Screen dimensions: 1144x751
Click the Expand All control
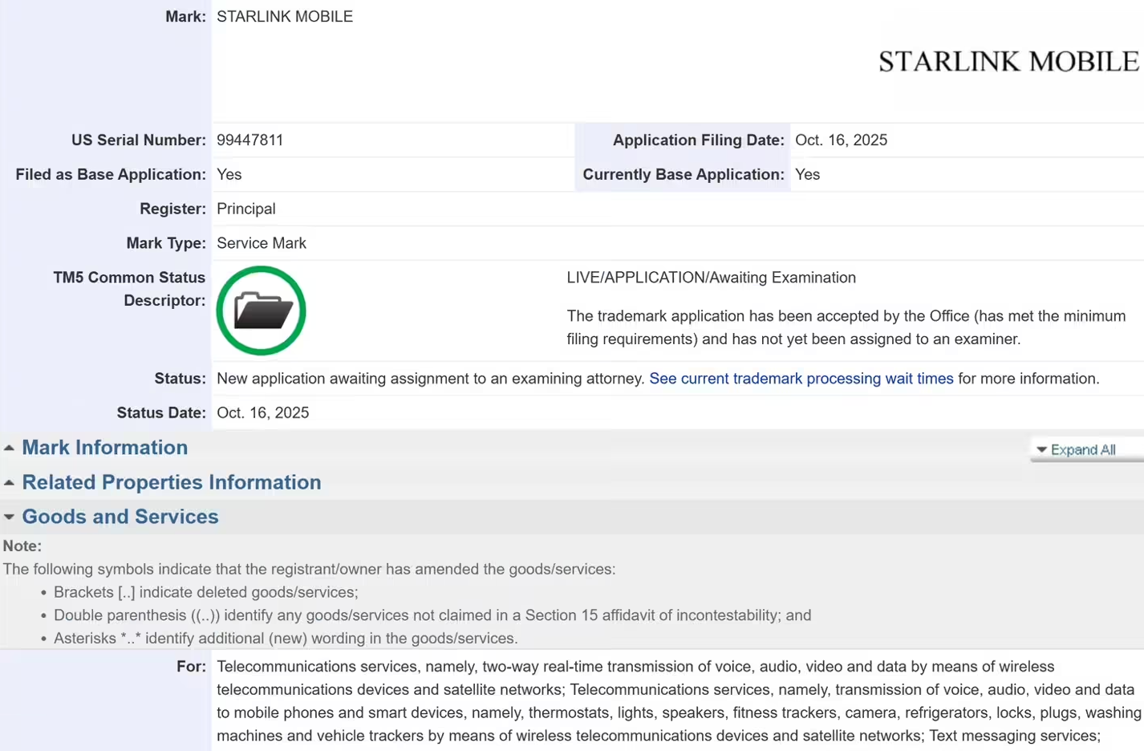pyautogui.click(x=1084, y=449)
